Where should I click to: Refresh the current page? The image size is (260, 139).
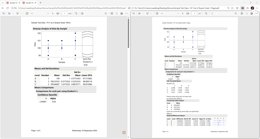tap(8, 8)
